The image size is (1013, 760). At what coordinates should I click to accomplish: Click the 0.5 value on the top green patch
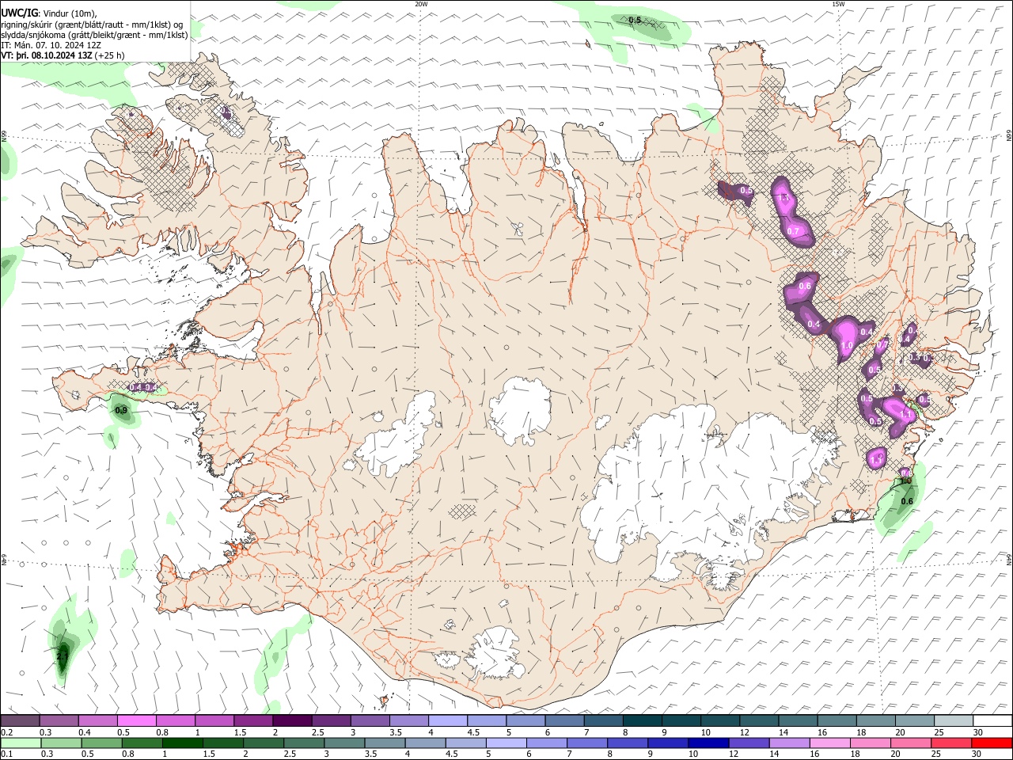(x=635, y=21)
